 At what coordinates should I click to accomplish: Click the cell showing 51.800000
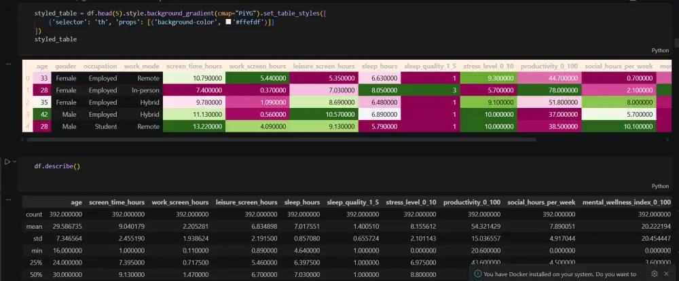pyautogui.click(x=549, y=102)
